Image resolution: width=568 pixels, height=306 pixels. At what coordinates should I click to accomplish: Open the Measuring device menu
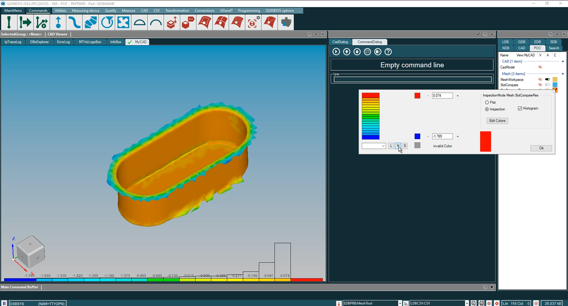pos(86,10)
